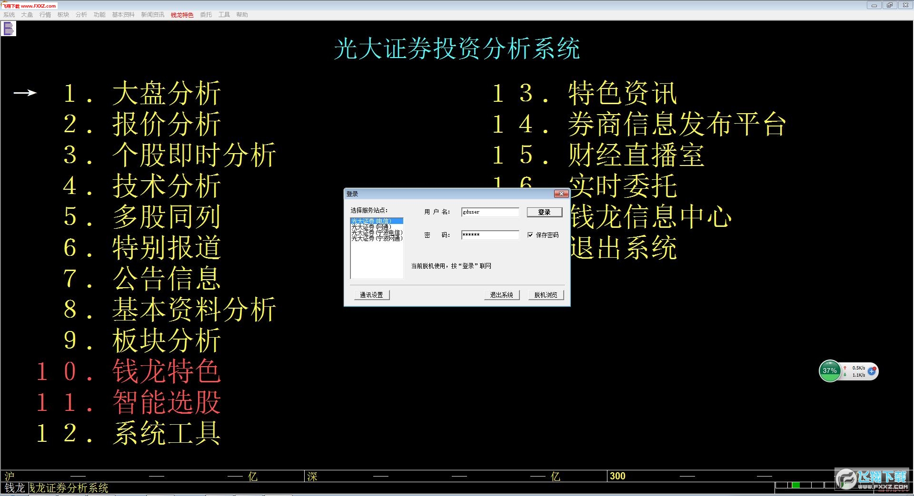This screenshot has width=914, height=496.
Task: Select server 光大证券(宁波网通)
Action: click(377, 238)
